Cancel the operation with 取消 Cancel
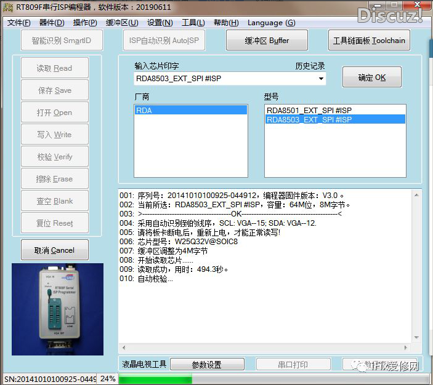 coord(55,250)
